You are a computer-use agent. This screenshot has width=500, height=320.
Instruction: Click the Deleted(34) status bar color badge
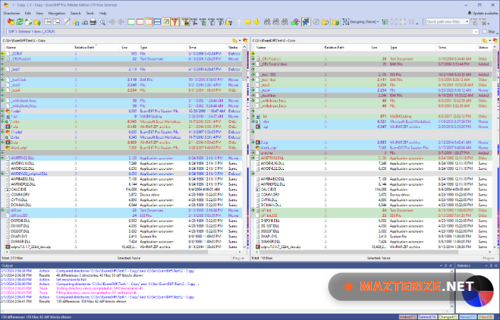tap(427, 317)
